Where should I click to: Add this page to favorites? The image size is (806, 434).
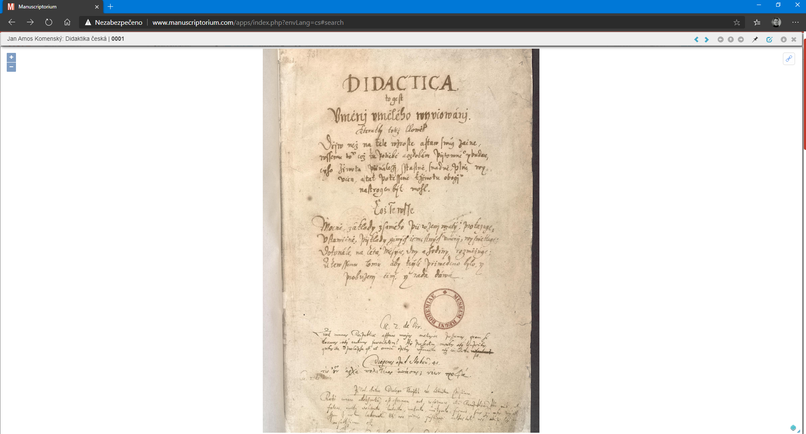[x=737, y=22]
